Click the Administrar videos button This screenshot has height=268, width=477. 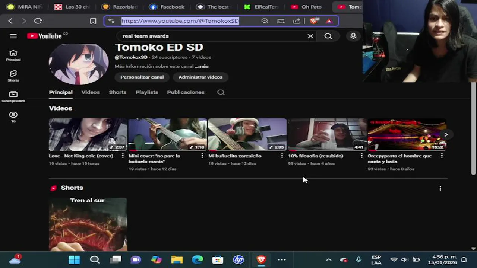click(200, 77)
